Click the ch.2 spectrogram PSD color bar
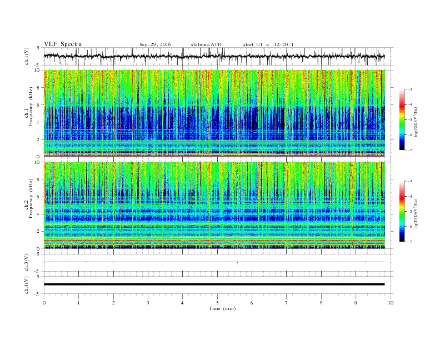The image size is (440, 340). click(402, 212)
